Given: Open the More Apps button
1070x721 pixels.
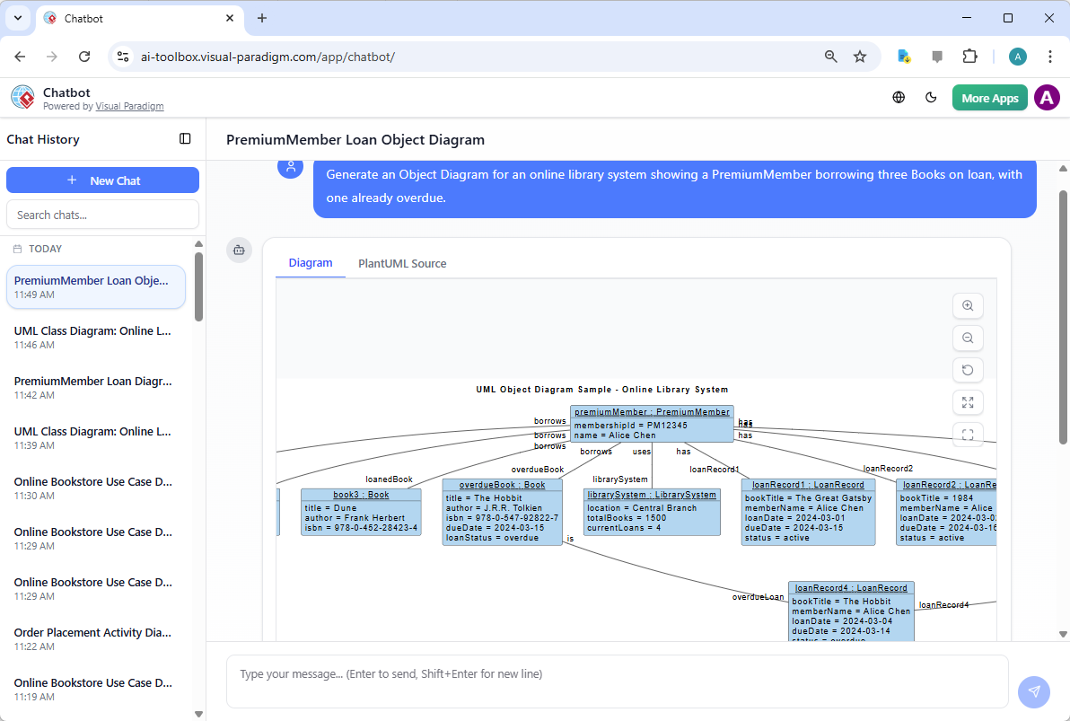Looking at the screenshot, I should pos(989,98).
